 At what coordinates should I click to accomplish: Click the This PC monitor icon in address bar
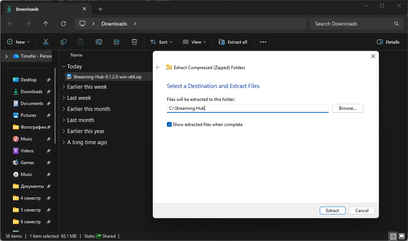click(82, 24)
